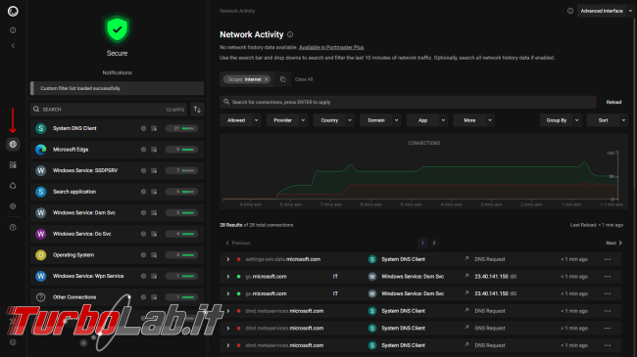Click the Notifications heading
This screenshot has height=357, width=637.
[117, 72]
